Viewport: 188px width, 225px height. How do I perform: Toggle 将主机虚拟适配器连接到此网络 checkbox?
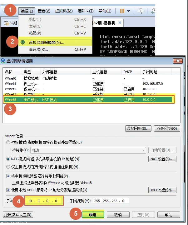[8, 176]
